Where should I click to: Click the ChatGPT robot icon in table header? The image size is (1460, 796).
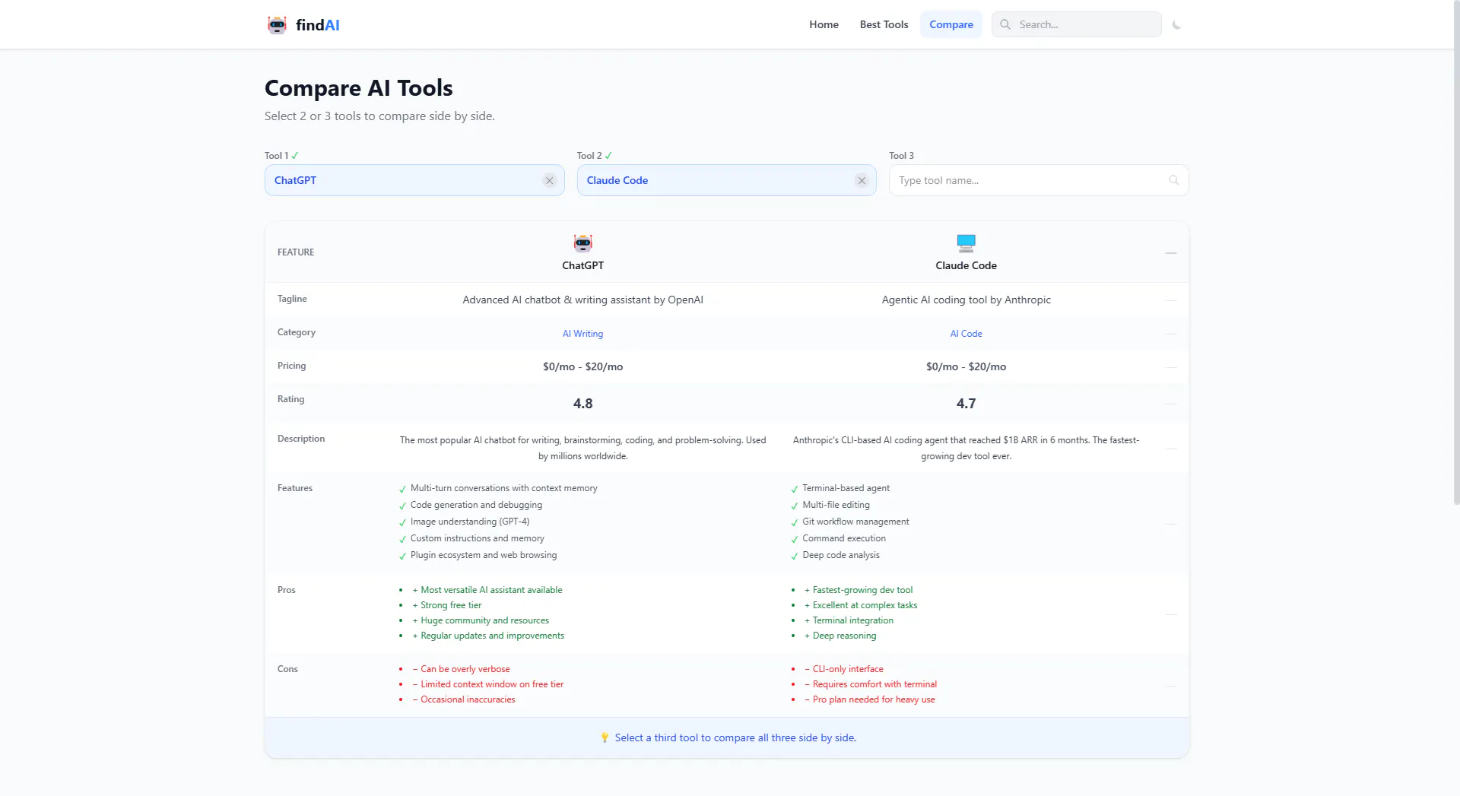point(583,243)
